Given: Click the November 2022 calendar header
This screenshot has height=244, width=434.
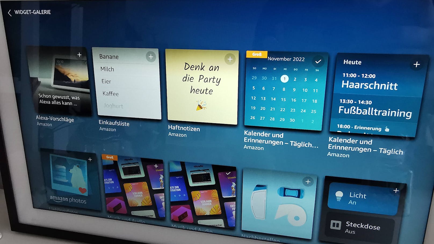Looking at the screenshot, I should coord(286,59).
